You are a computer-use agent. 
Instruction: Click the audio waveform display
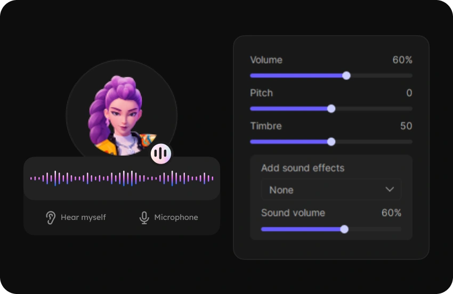[122, 178]
